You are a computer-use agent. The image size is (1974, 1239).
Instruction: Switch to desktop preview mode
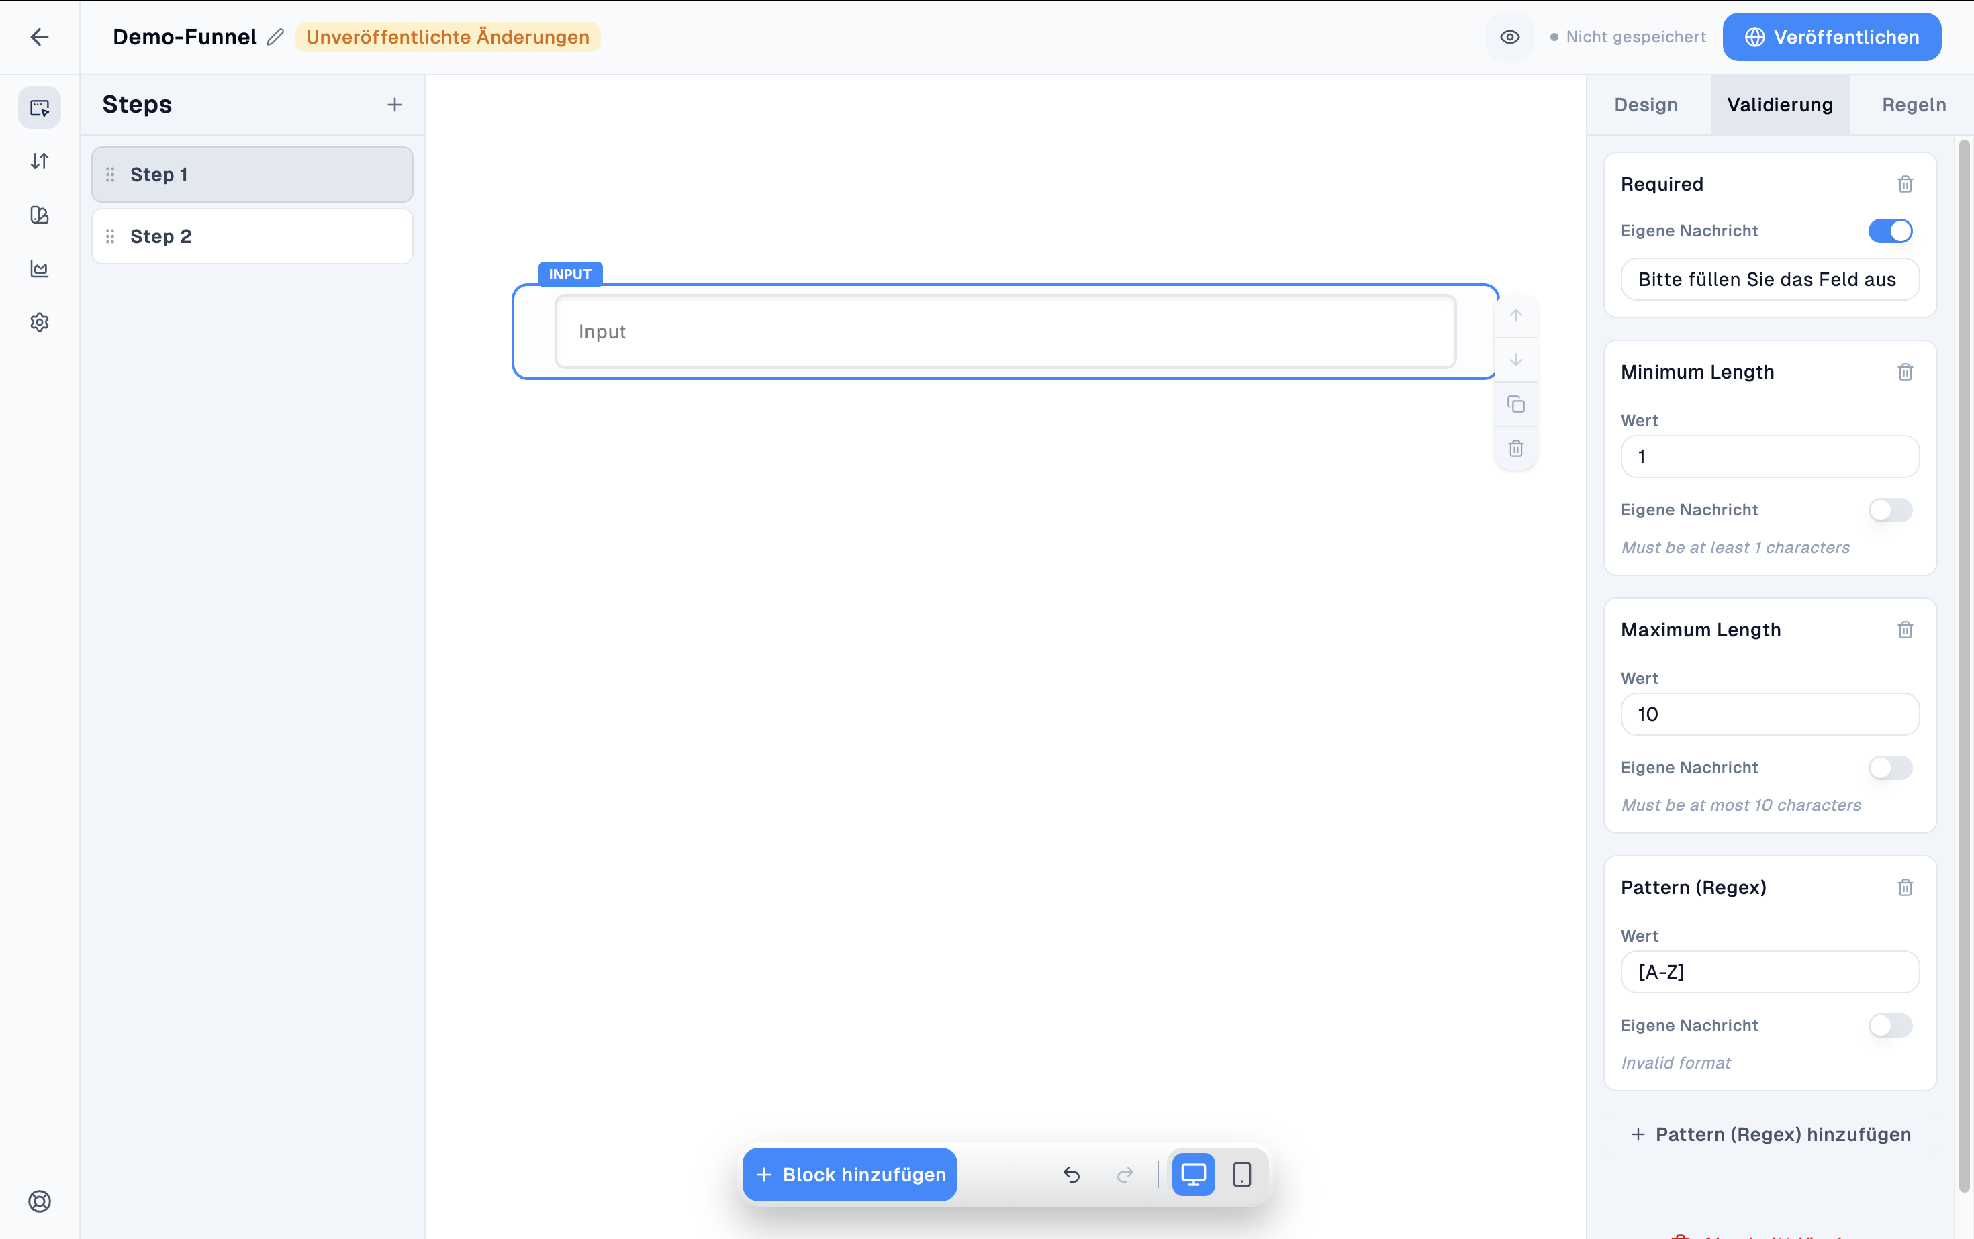pos(1194,1175)
